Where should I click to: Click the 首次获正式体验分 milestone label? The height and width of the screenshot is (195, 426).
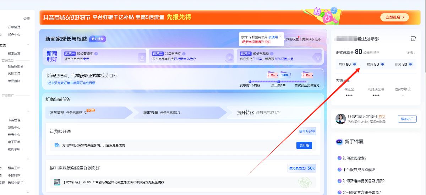pos(307,85)
